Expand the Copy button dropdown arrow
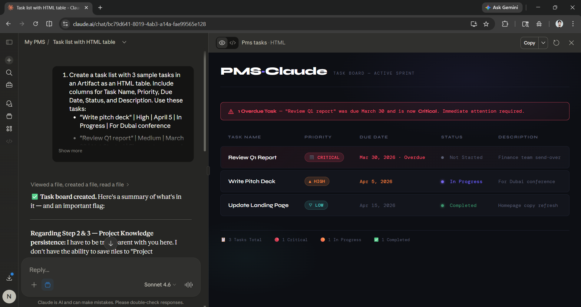Image resolution: width=581 pixels, height=307 pixels. (x=543, y=43)
